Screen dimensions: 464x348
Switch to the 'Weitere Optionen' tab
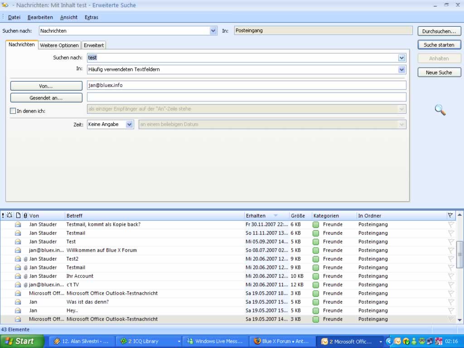[59, 45]
